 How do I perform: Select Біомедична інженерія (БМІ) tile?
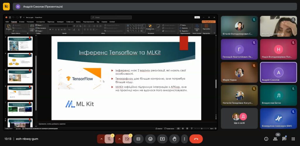[278, 118]
